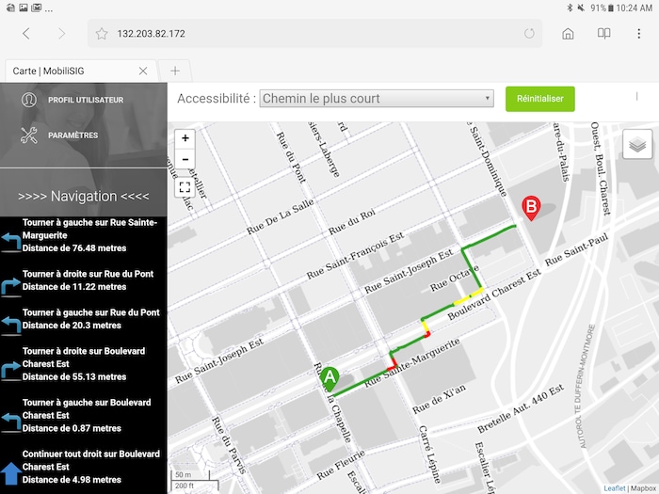Viewport: 659px width, 494px height.
Task: Select the 11.22 metres Rue du Pont step
Action: coord(84,280)
